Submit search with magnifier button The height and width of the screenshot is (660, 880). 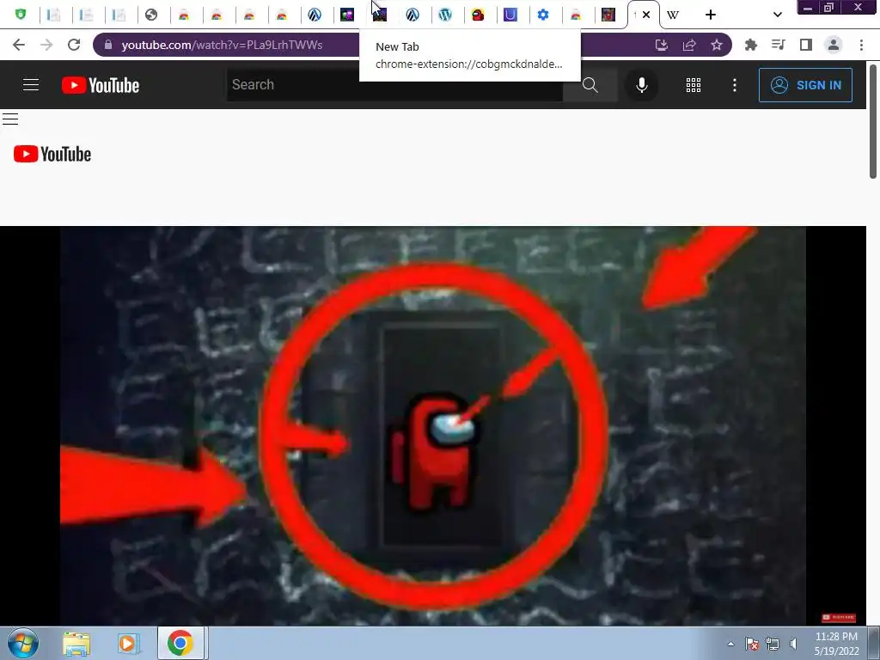pyautogui.click(x=590, y=85)
